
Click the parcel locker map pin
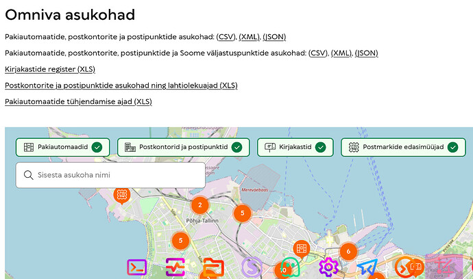pyautogui.click(x=302, y=249)
